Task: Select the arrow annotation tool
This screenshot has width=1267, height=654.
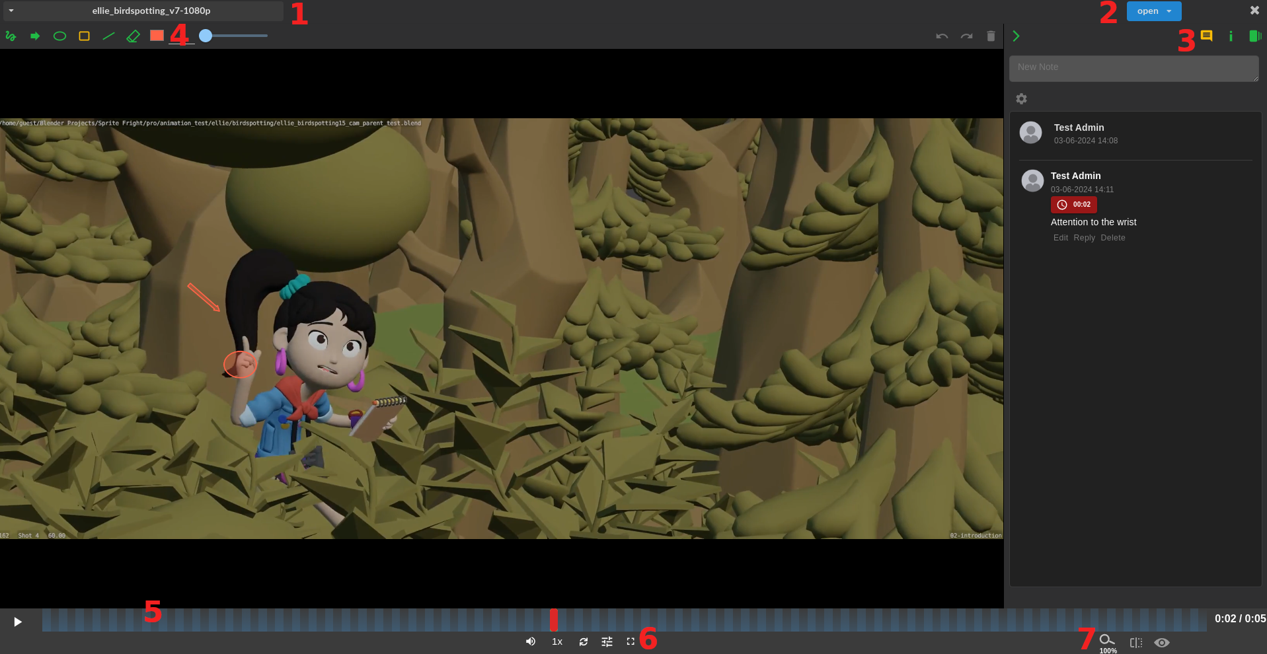Action: [x=35, y=36]
